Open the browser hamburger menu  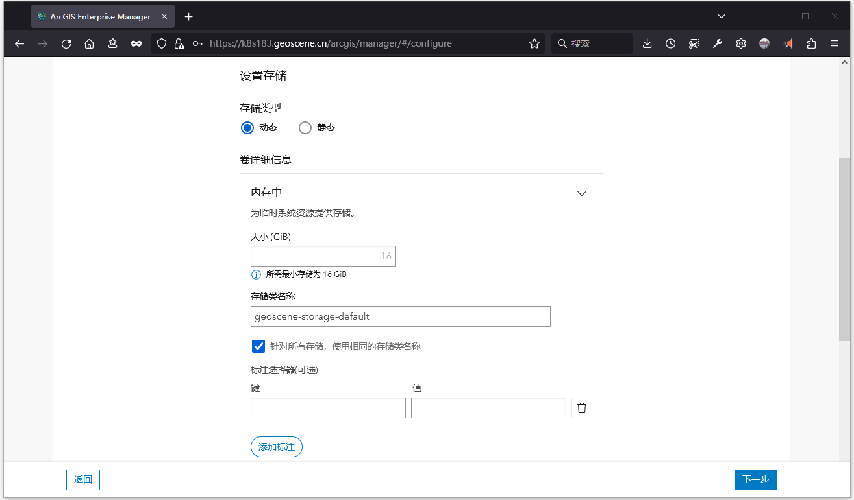point(835,43)
